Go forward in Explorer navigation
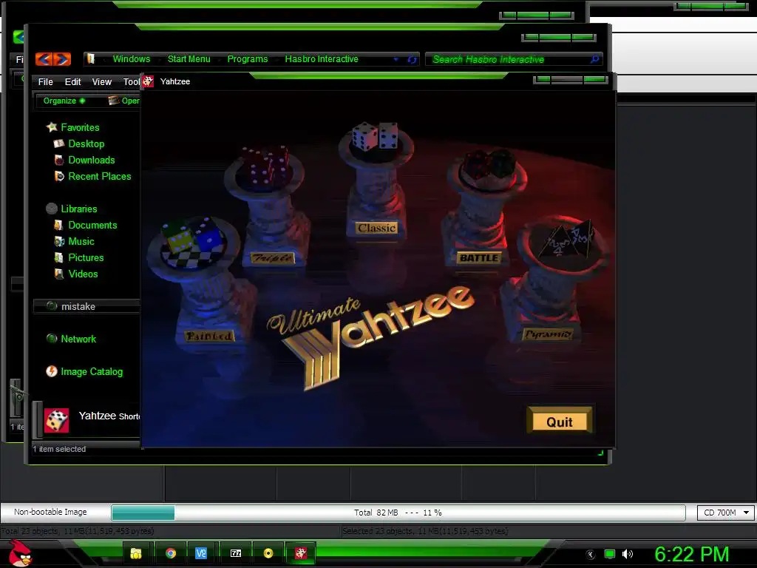The image size is (757, 568). pyautogui.click(x=62, y=59)
